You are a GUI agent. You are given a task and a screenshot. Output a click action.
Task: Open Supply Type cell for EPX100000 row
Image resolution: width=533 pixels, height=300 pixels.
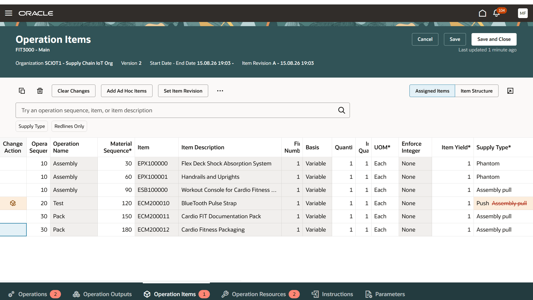point(503,163)
